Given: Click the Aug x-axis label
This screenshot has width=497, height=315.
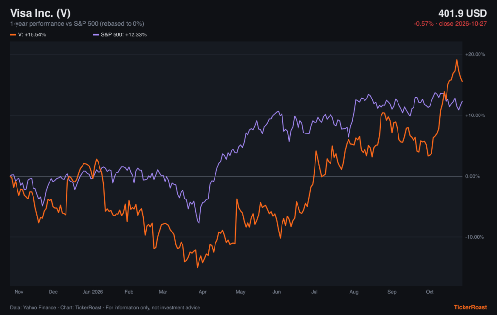Looking at the screenshot, I should pyautogui.click(x=354, y=292).
